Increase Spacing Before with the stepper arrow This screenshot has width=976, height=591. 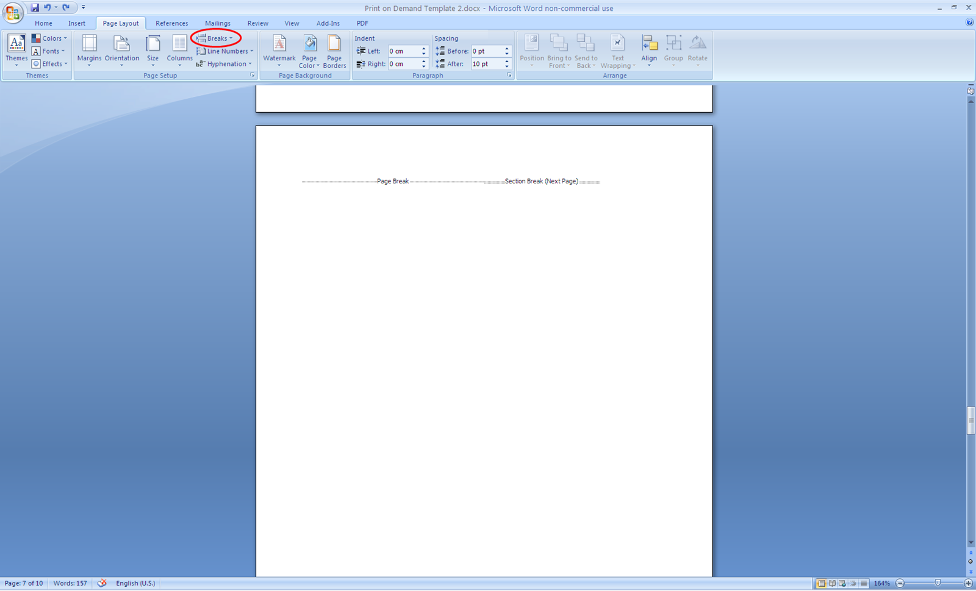(x=506, y=48)
